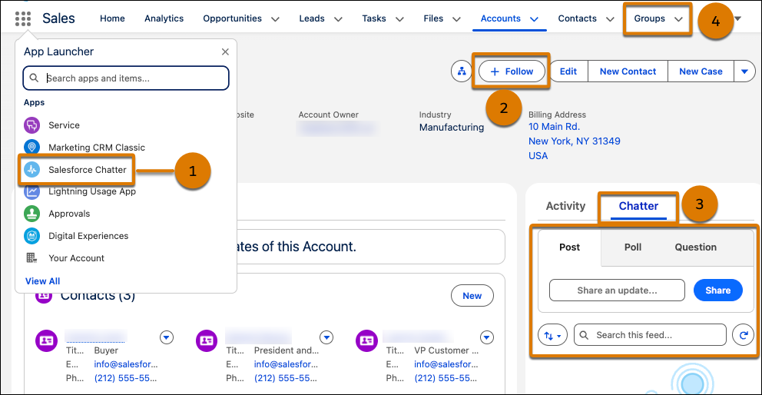This screenshot has height=395, width=762.
Task: Open Digital Experiences app
Action: [x=76, y=236]
